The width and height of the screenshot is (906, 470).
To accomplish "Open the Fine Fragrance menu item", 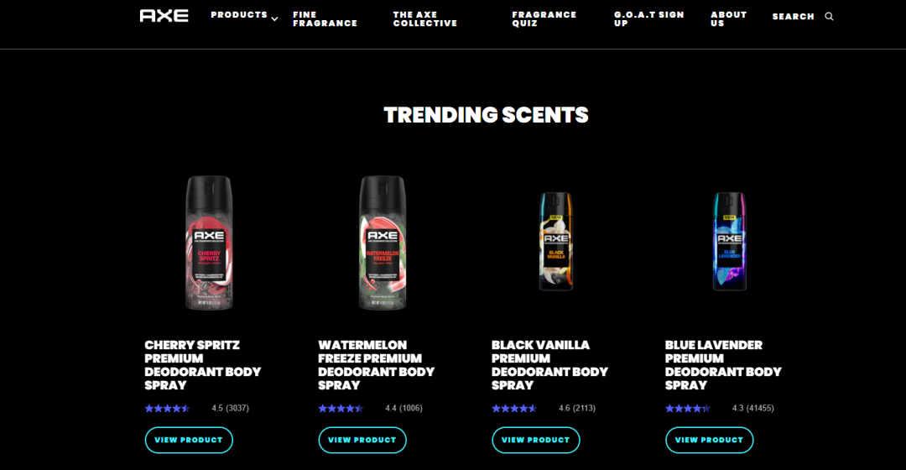I will (x=325, y=19).
